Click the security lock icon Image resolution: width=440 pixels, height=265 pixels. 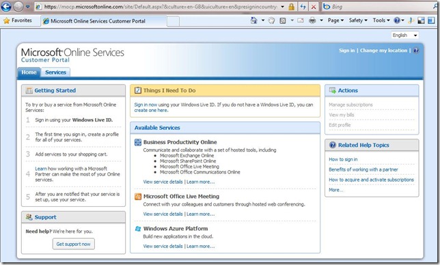pos(292,7)
